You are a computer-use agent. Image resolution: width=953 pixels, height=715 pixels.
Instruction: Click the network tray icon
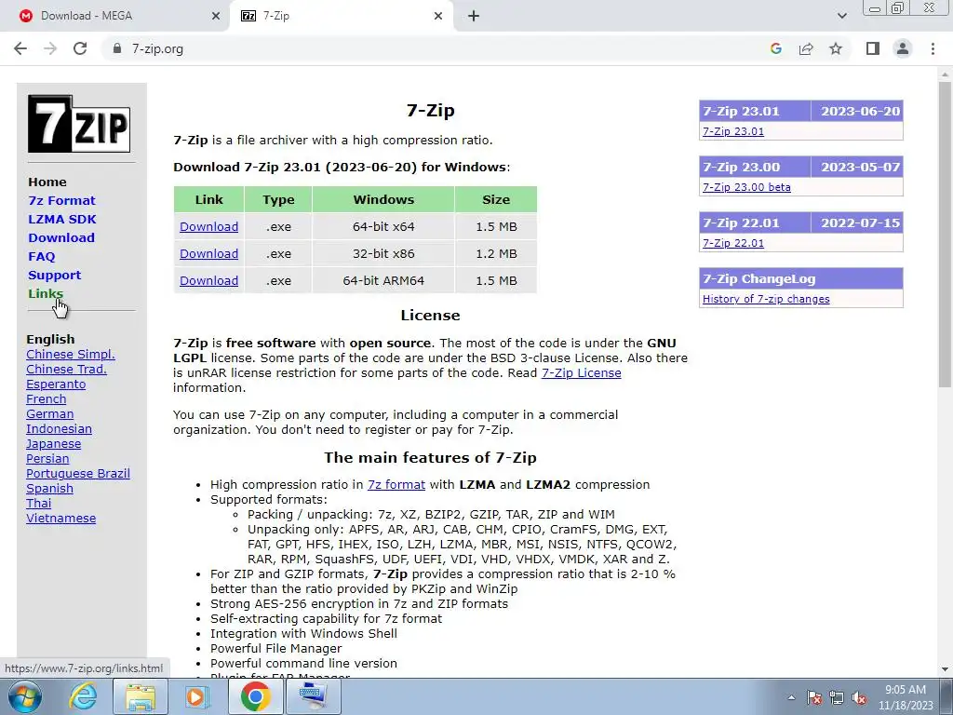point(837,697)
